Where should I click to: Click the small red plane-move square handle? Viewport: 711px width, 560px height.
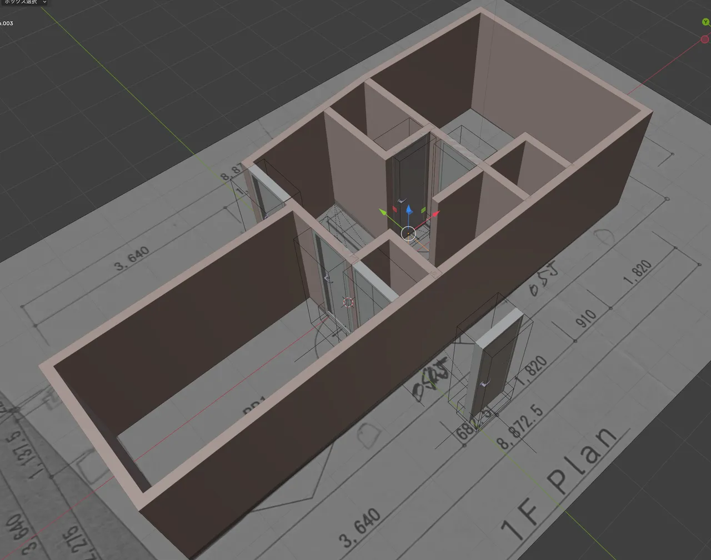395,209
